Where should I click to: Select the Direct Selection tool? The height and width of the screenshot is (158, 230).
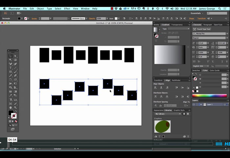click(15, 56)
